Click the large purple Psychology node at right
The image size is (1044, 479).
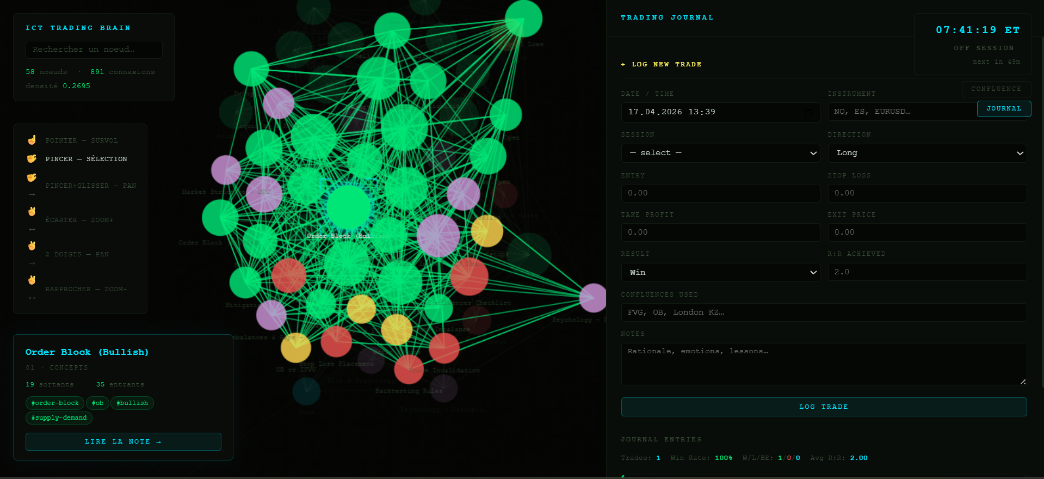pos(593,298)
